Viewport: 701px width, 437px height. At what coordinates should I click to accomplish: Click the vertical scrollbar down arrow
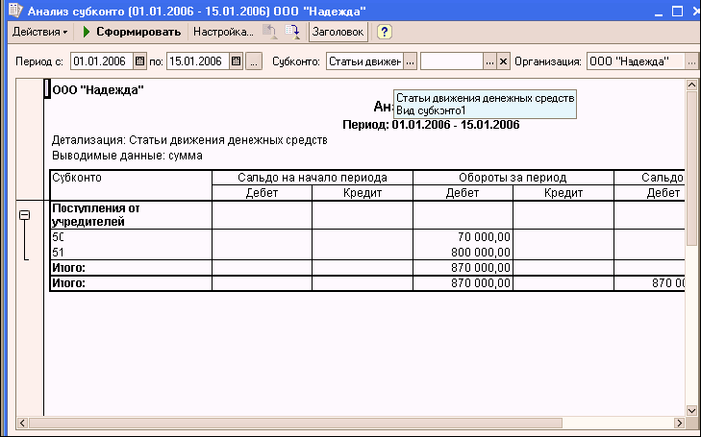pyautogui.click(x=691, y=408)
